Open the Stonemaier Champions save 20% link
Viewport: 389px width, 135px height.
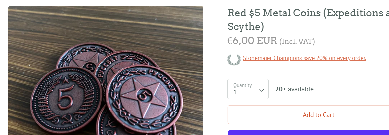(304, 58)
